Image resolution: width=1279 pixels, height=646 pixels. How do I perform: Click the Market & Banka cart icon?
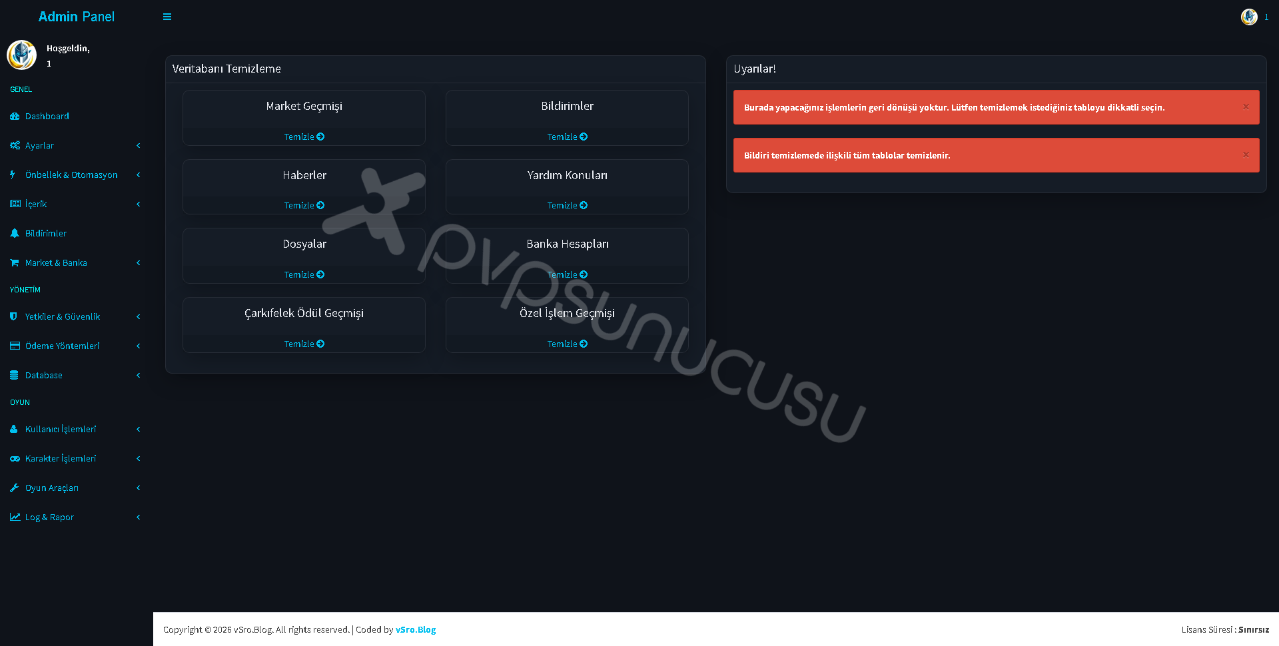click(x=15, y=263)
